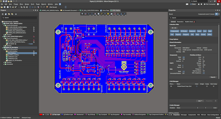Click the filter funnel button in Properties panel
Viewport: 221px width, 119px height.
click(216, 14)
